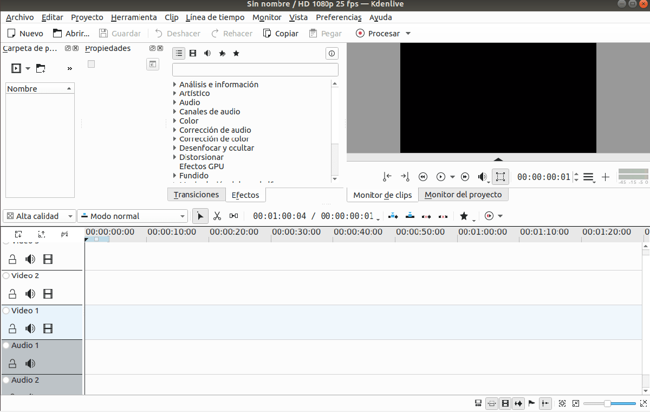Open the Proyecto menu
650x412 pixels.
click(87, 17)
